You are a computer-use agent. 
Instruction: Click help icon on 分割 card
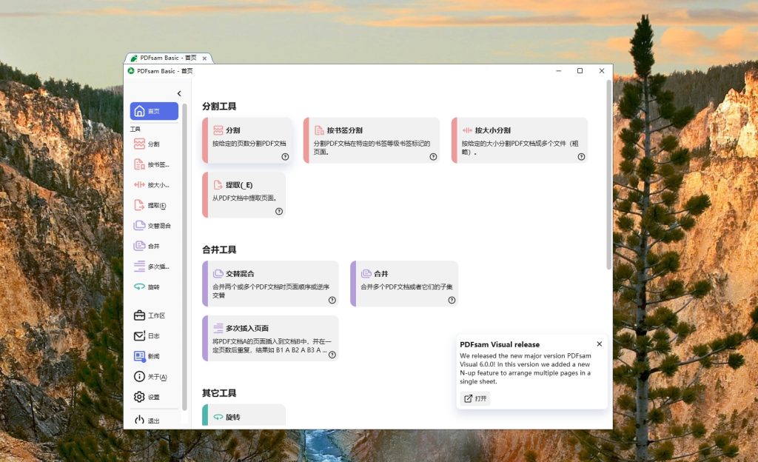[285, 156]
